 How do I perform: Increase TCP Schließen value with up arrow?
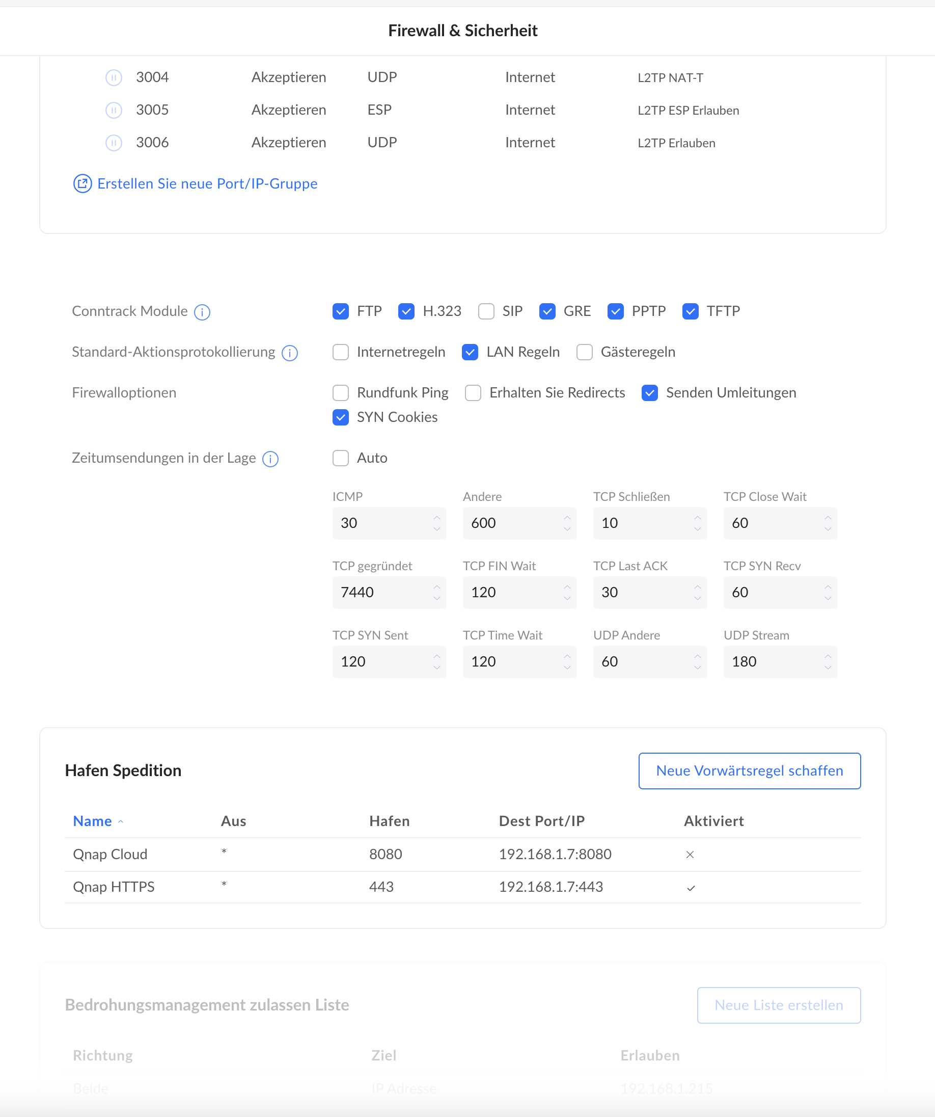click(x=697, y=518)
